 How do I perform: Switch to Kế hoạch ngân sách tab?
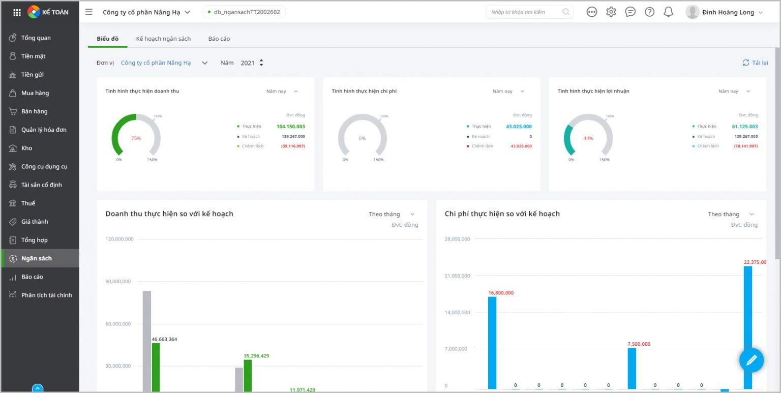163,39
